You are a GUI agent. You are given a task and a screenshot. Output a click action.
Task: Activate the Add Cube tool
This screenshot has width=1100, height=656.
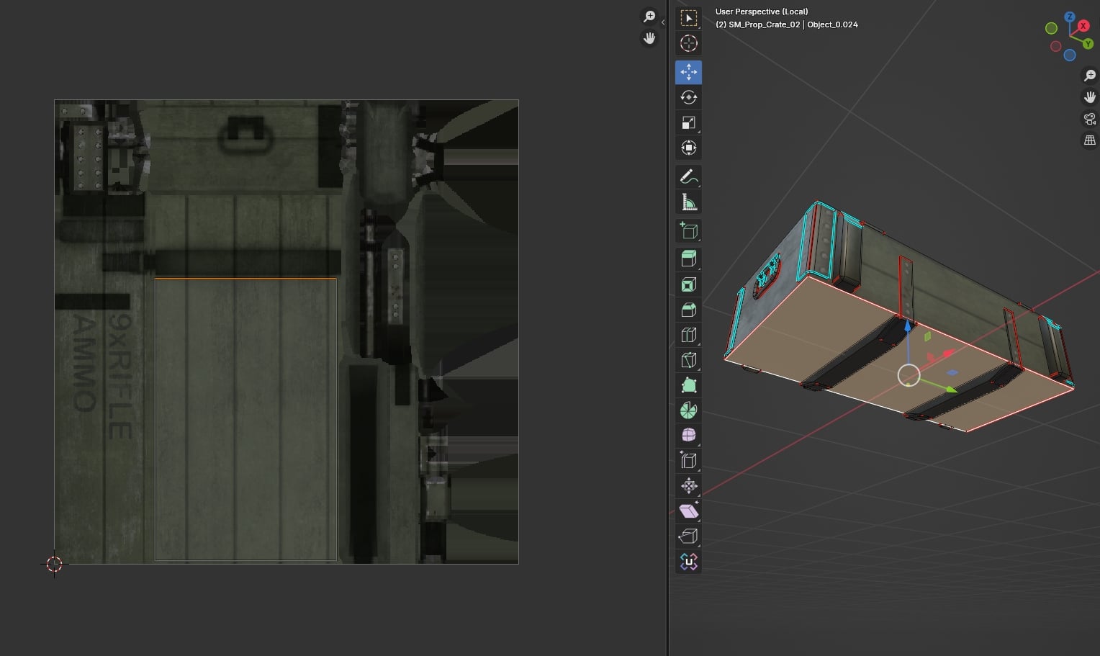688,230
